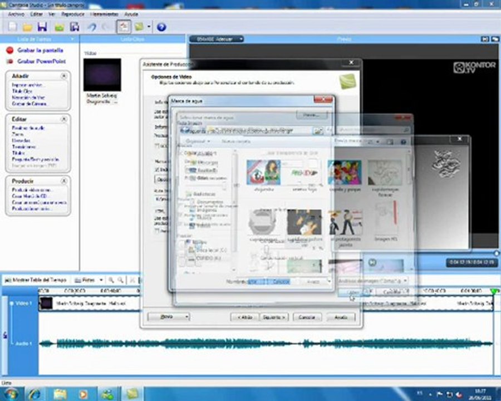Open the Editar menu
501x401 pixels.
[x=36, y=14]
